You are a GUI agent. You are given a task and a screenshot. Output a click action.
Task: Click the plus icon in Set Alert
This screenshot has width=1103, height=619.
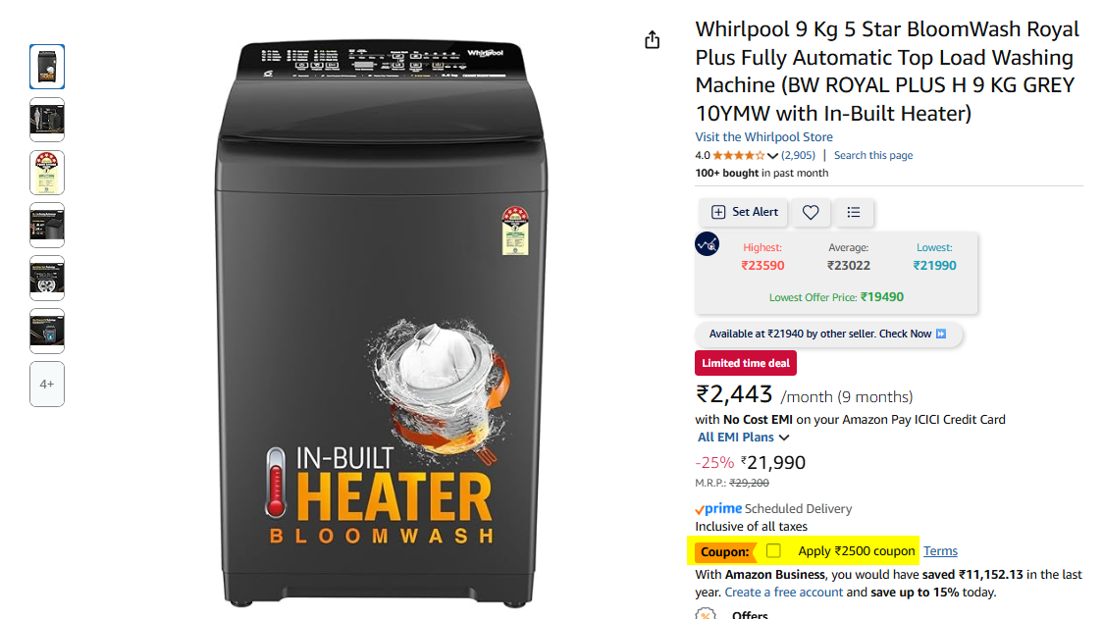tap(717, 212)
